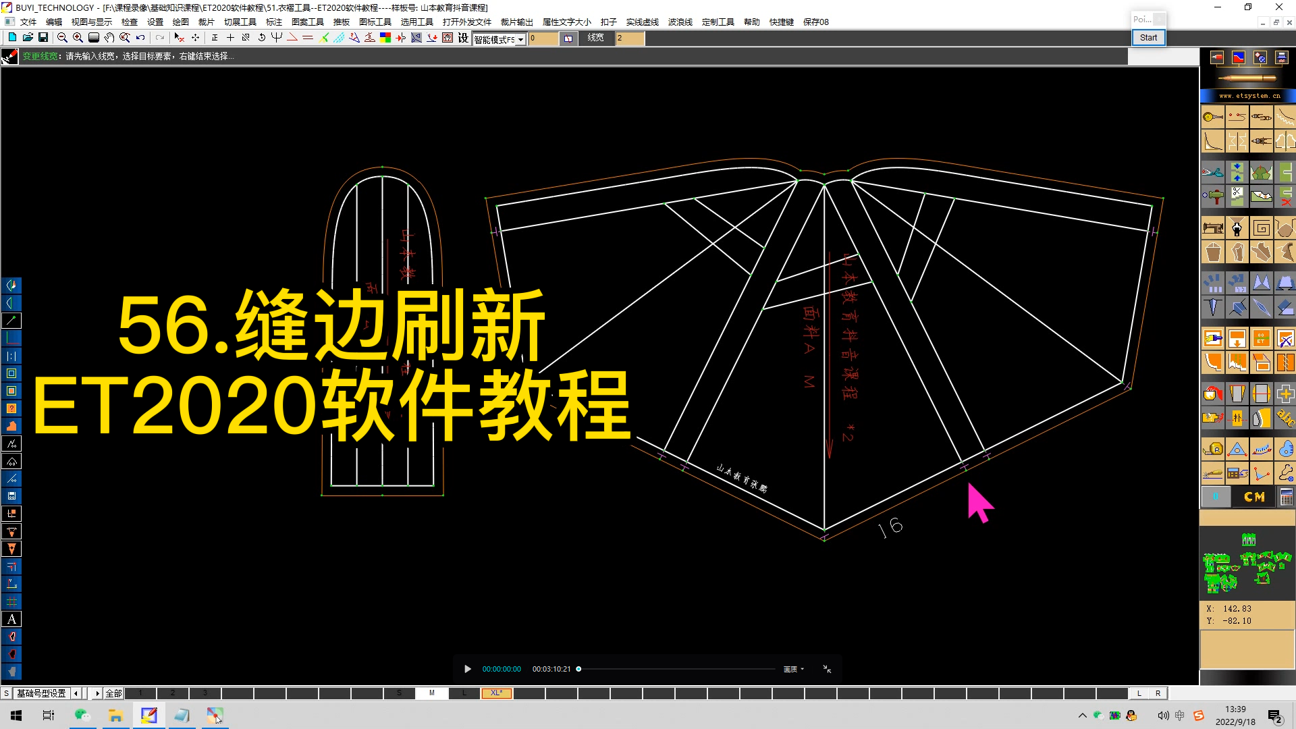Open a file with the folder icon
The width and height of the screenshot is (1296, 729).
click(x=28, y=38)
